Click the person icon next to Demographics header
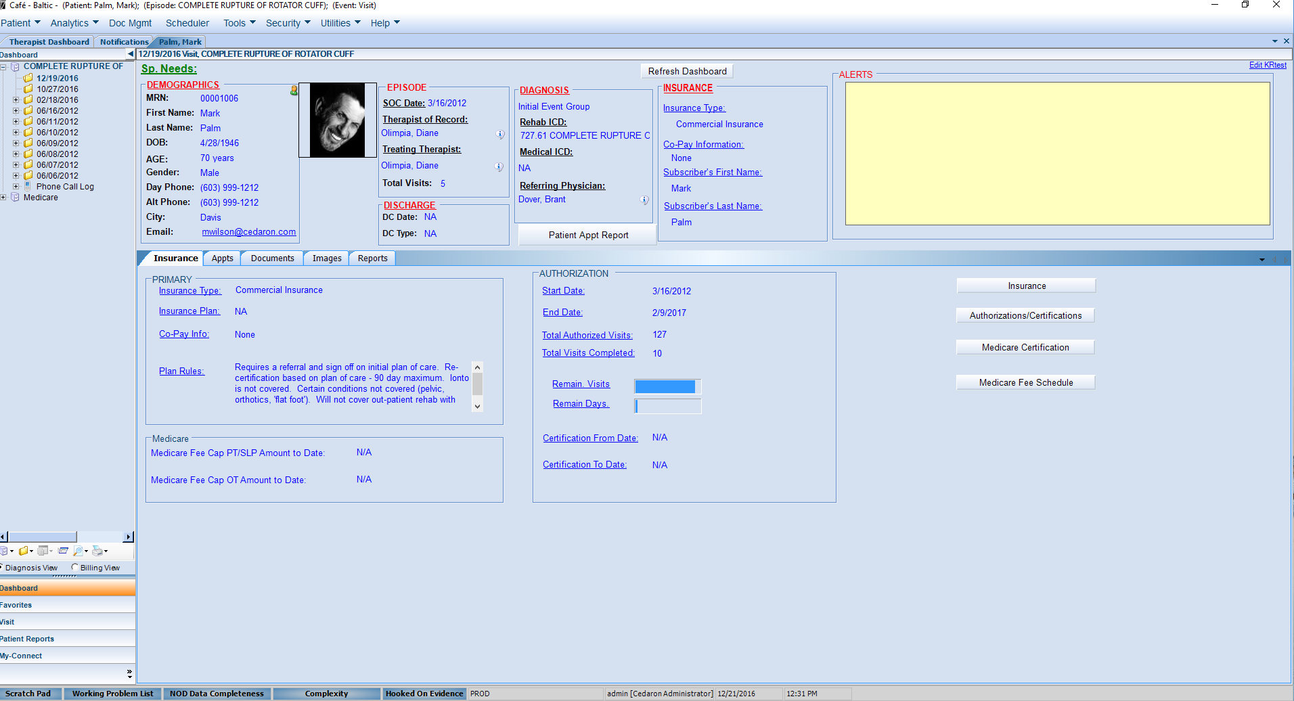Image resolution: width=1294 pixels, height=701 pixels. (x=294, y=90)
